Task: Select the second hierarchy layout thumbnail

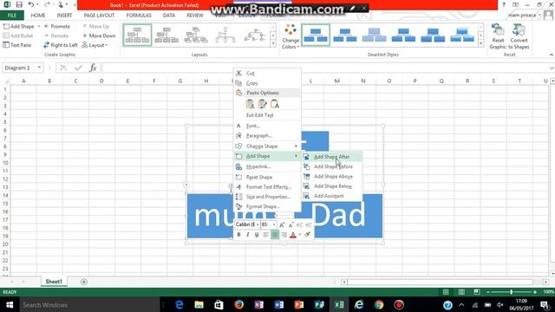Action: pyautogui.click(x=166, y=36)
